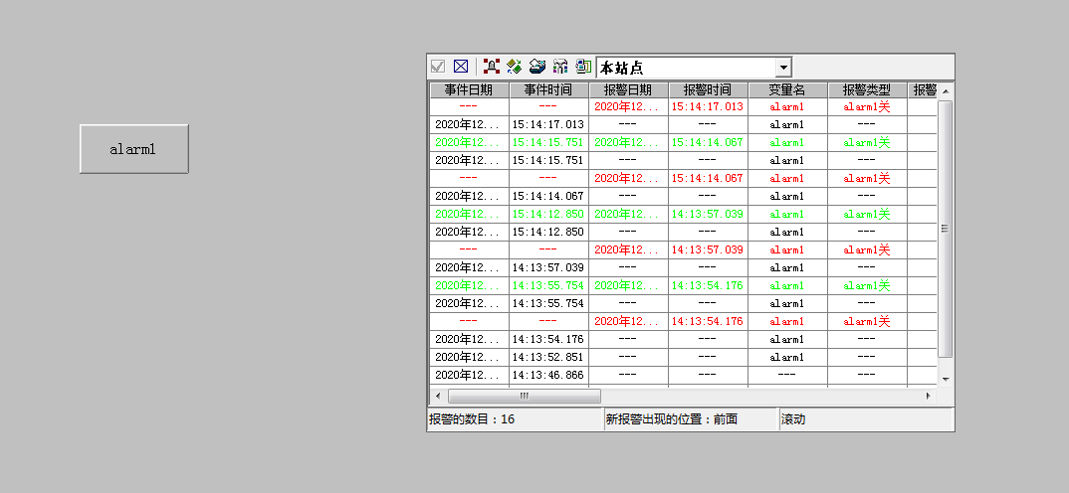Click the event time 14:13:52.851
Viewport: 1069px width, 493px height.
tap(548, 357)
